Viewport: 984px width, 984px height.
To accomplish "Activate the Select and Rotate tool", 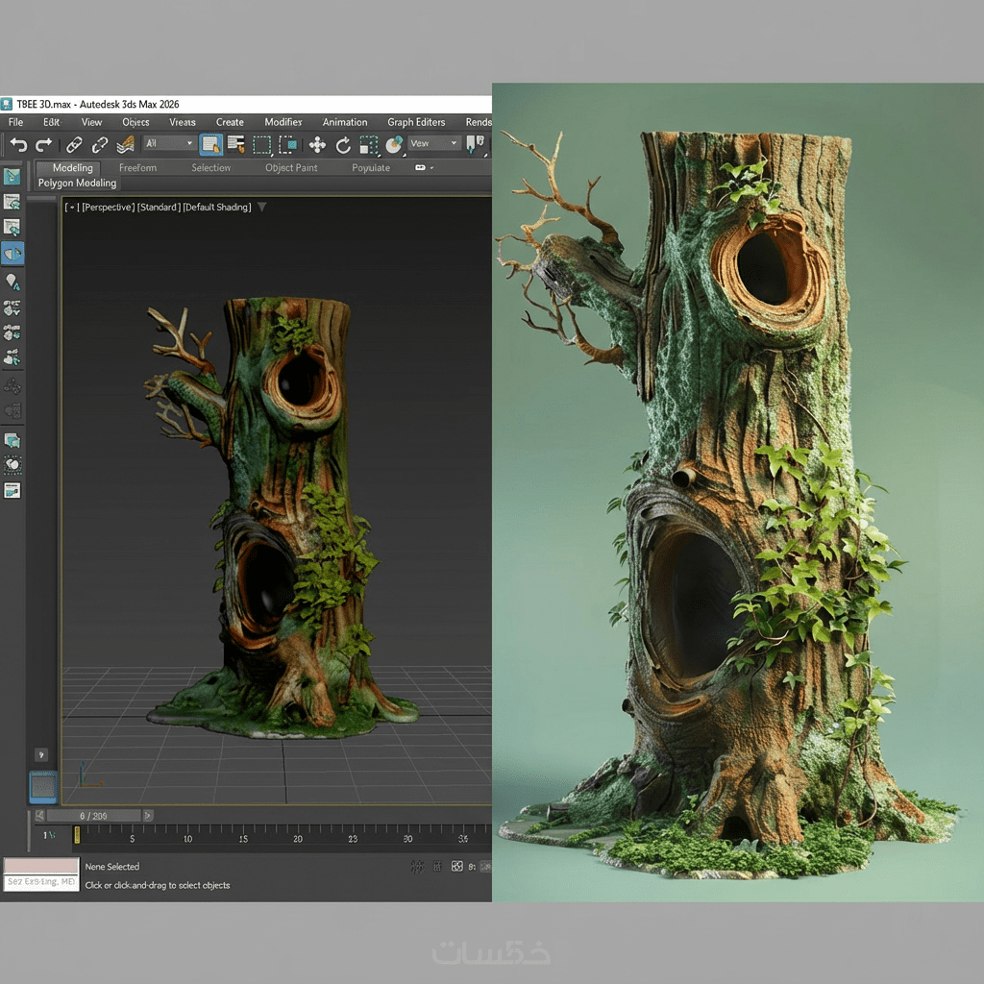I will 343,144.
